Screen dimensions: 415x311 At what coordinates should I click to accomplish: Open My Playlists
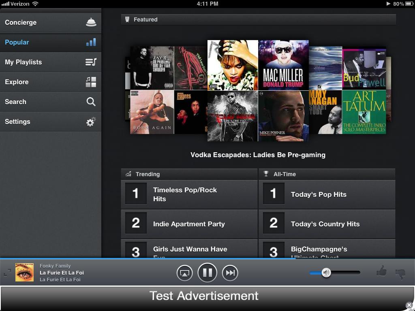pos(51,62)
